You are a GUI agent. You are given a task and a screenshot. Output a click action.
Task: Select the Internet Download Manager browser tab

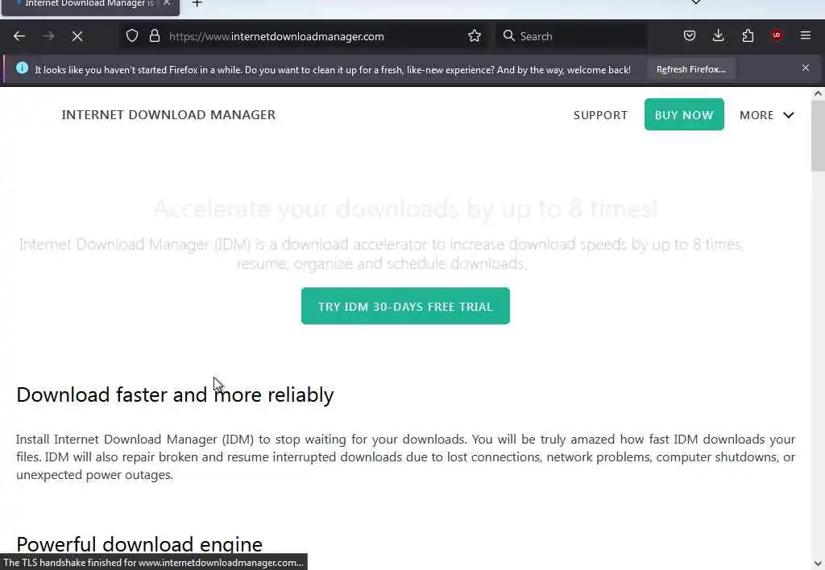(x=90, y=6)
